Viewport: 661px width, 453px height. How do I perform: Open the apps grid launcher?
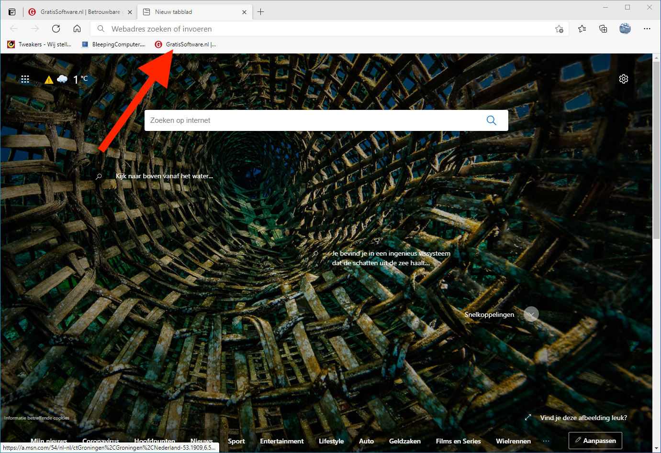(25, 79)
